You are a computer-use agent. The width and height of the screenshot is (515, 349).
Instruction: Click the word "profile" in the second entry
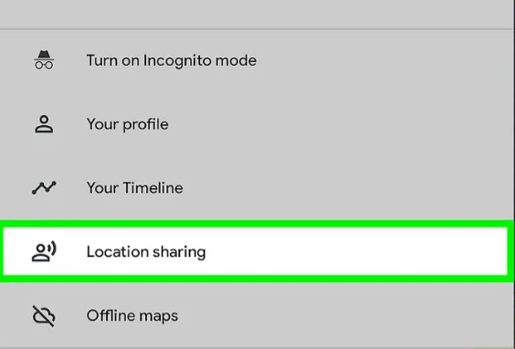pyautogui.click(x=145, y=124)
